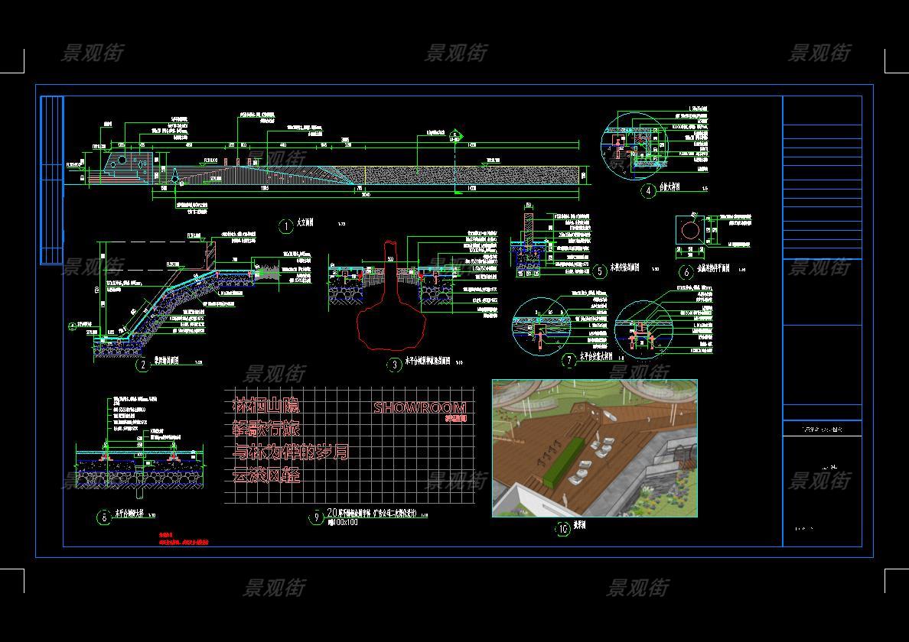Click the 3D wooden deck rendering image

595,448
